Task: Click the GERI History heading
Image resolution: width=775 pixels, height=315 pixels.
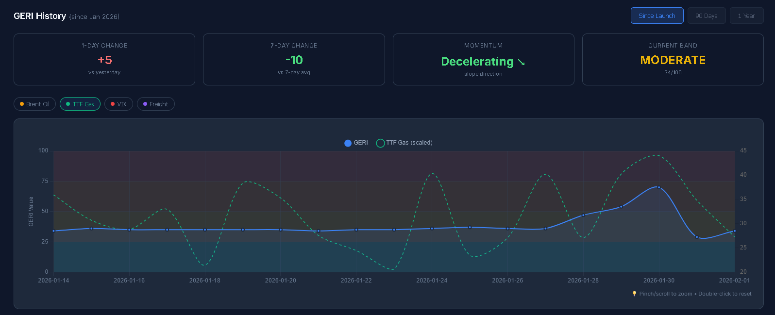Action: (x=40, y=16)
